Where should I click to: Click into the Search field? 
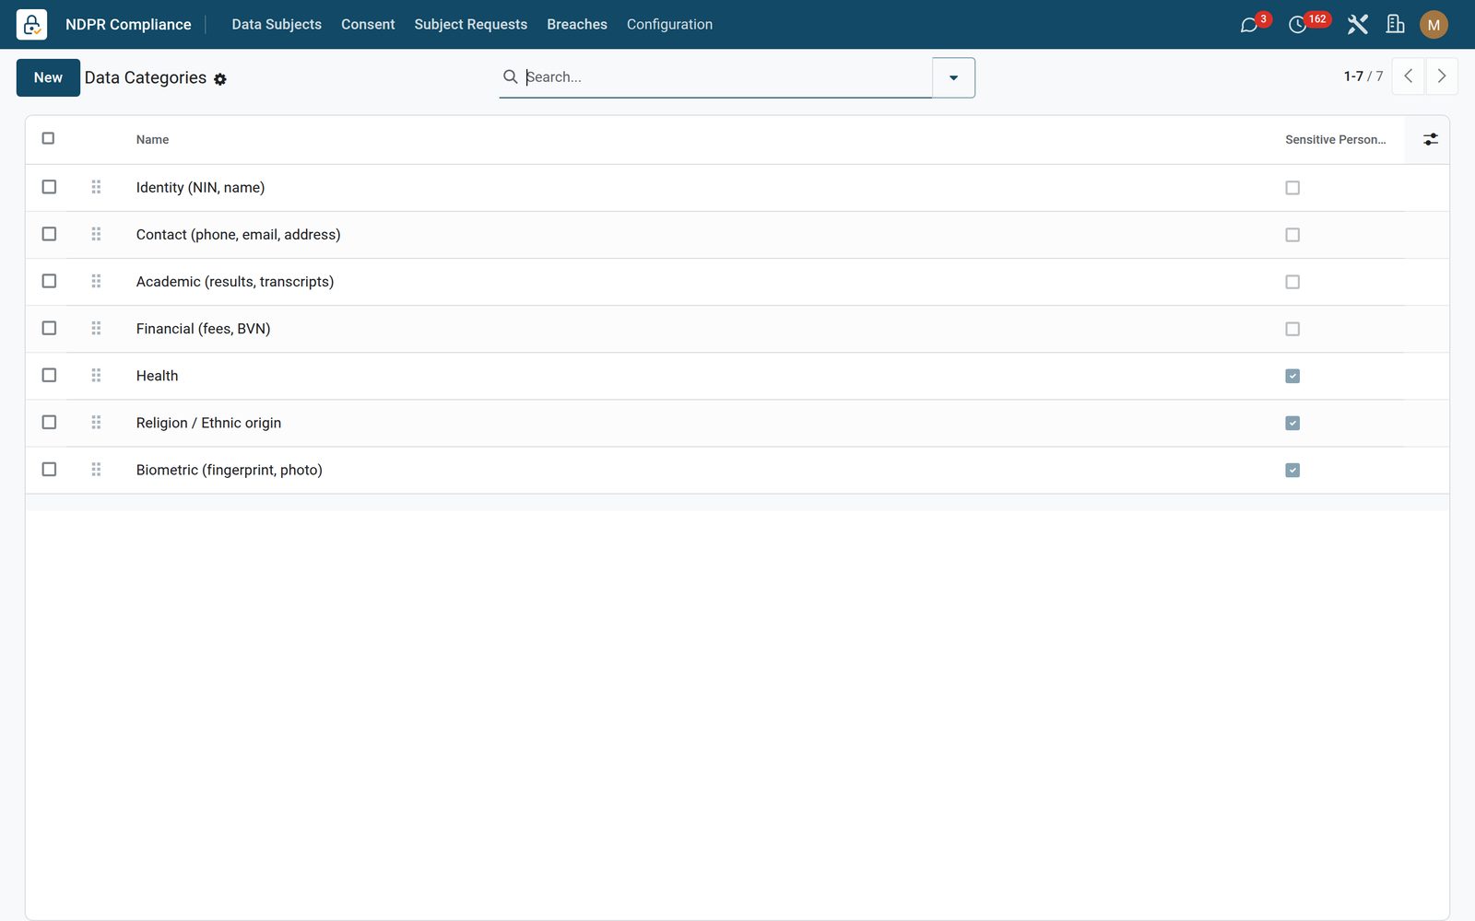click(x=726, y=76)
